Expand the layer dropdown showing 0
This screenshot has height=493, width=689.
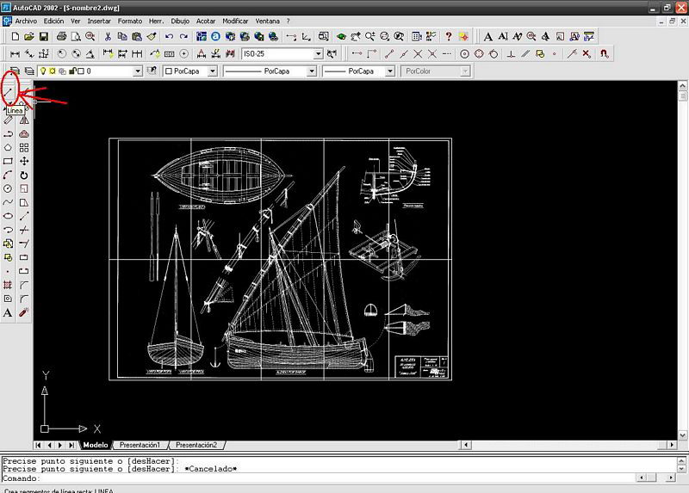[x=138, y=71]
